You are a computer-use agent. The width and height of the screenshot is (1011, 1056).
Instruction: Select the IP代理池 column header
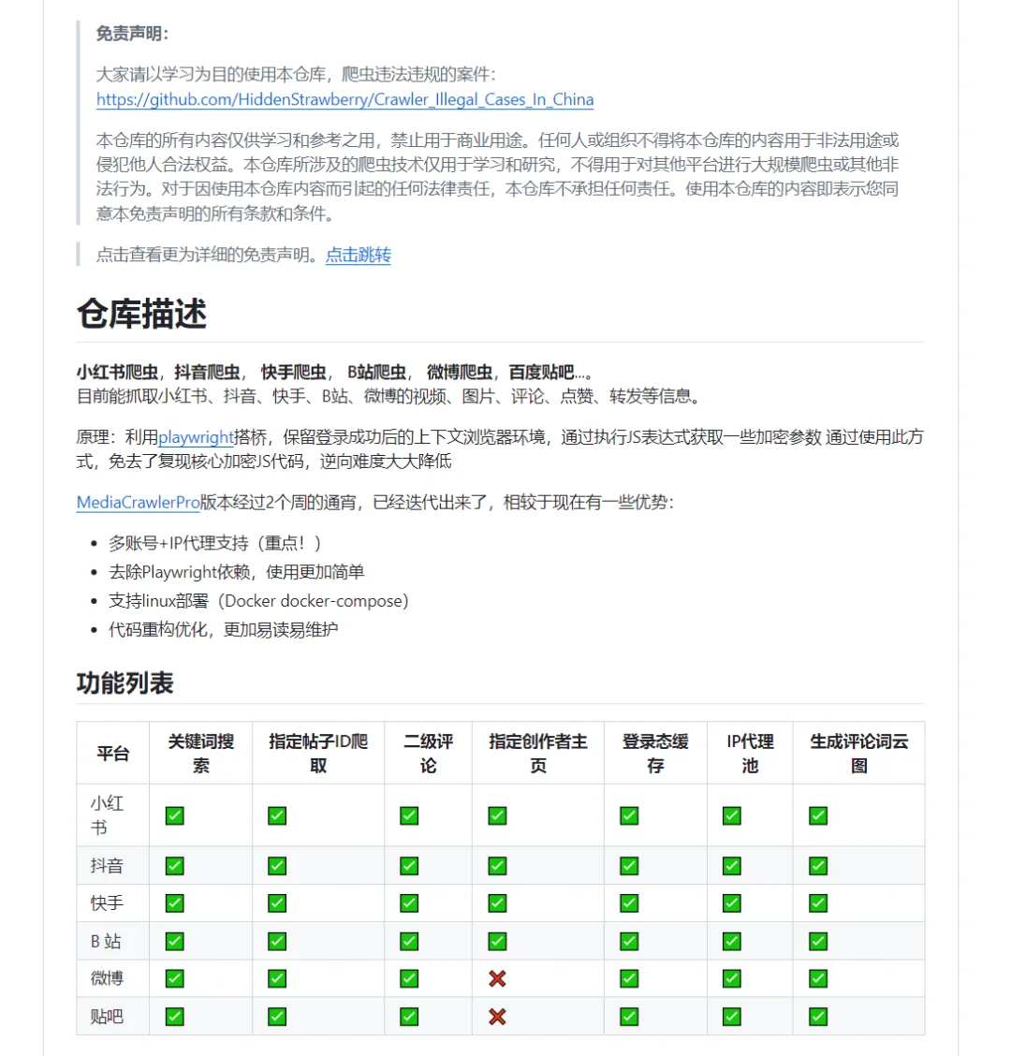(750, 753)
